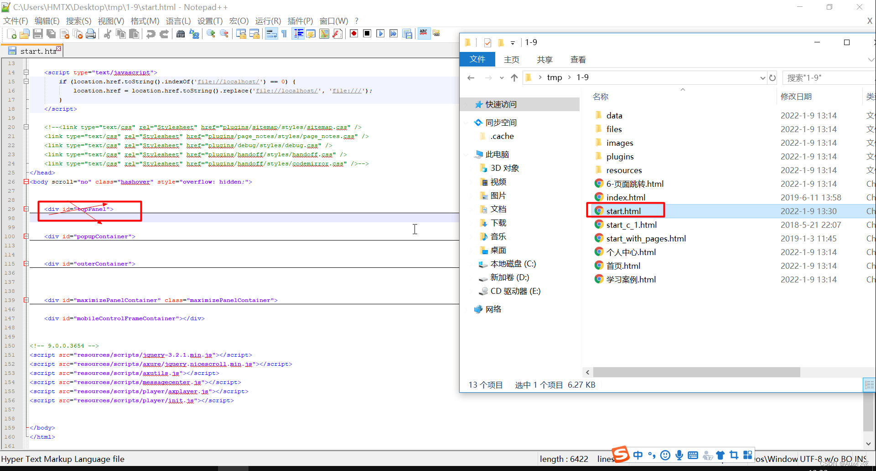
Task: Click the Cut scissors icon
Action: click(x=108, y=34)
